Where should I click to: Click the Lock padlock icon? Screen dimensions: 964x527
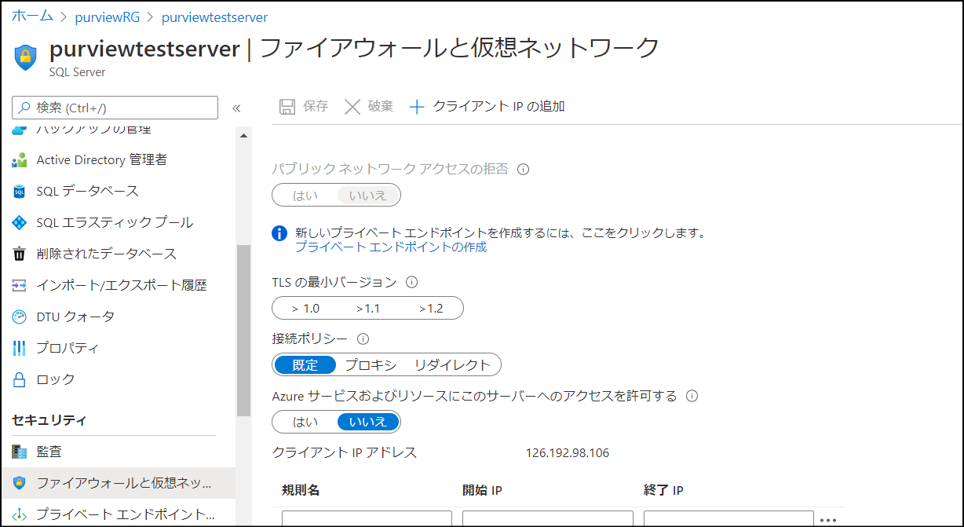pos(20,380)
